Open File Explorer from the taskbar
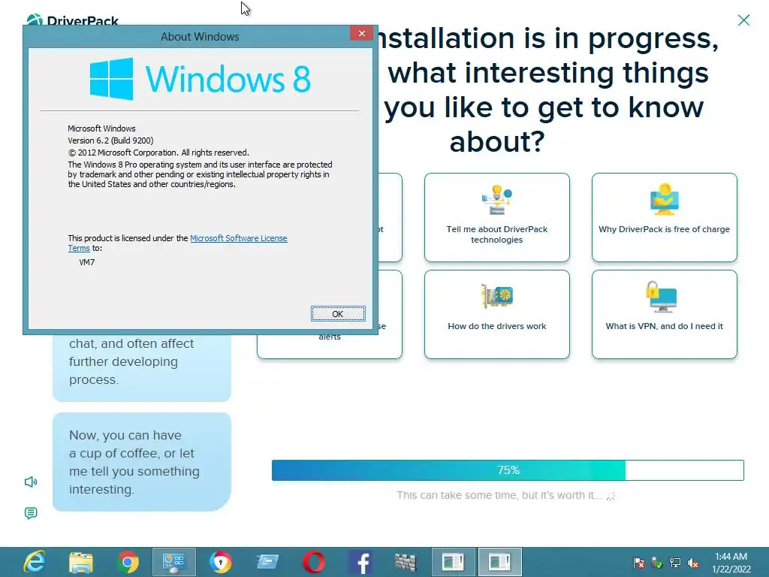Viewport: 769px width, 577px height. click(81, 562)
